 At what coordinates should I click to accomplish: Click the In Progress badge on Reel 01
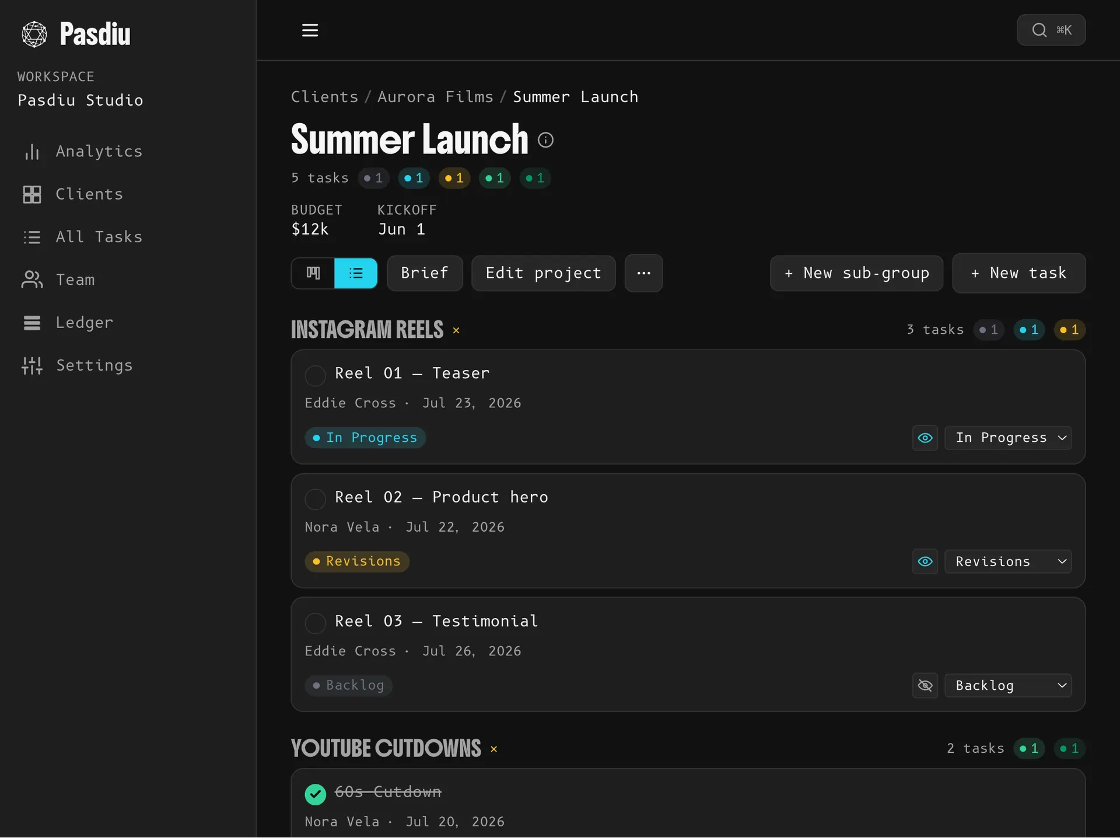coord(365,438)
